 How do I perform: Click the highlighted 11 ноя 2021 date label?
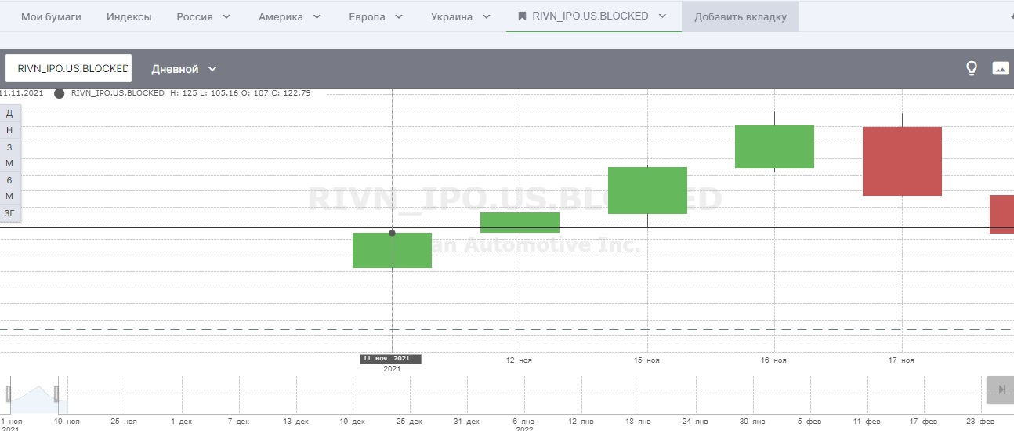(391, 358)
